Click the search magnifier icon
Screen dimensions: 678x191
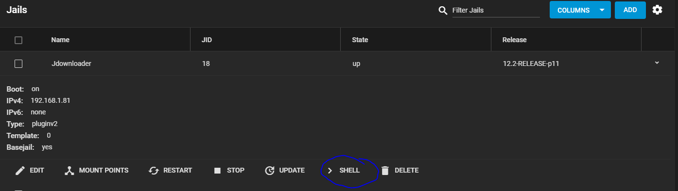coord(443,10)
